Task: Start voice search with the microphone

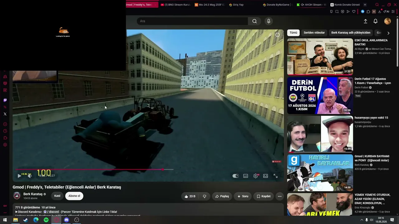Action: click(x=269, y=21)
